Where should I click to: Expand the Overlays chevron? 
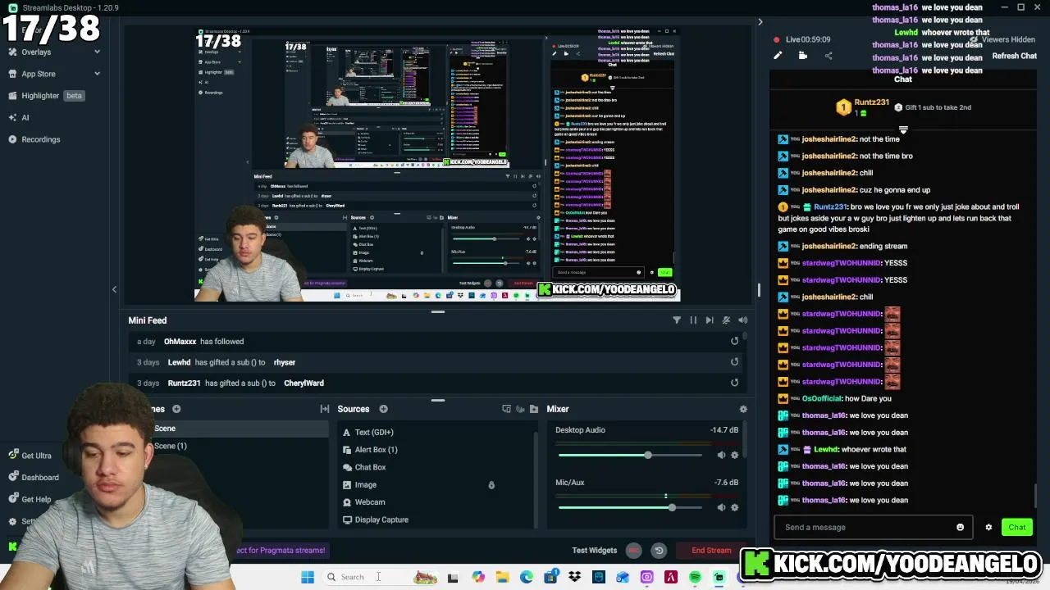(x=97, y=52)
